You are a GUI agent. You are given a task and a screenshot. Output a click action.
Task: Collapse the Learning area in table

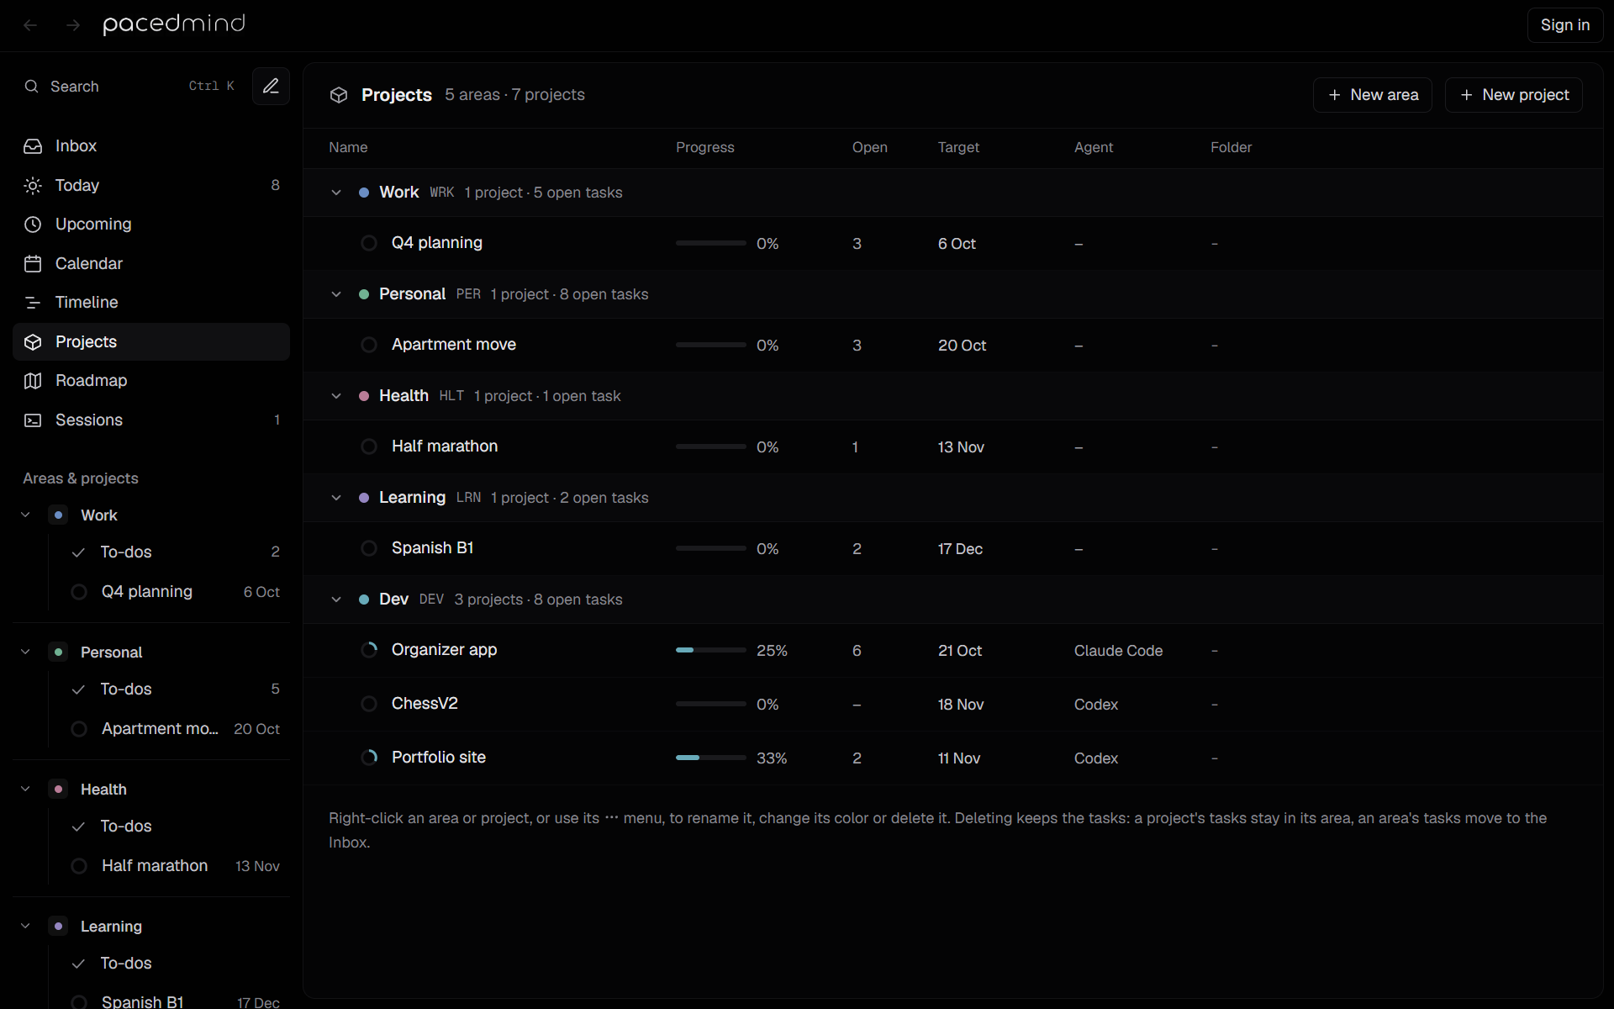pyautogui.click(x=336, y=498)
